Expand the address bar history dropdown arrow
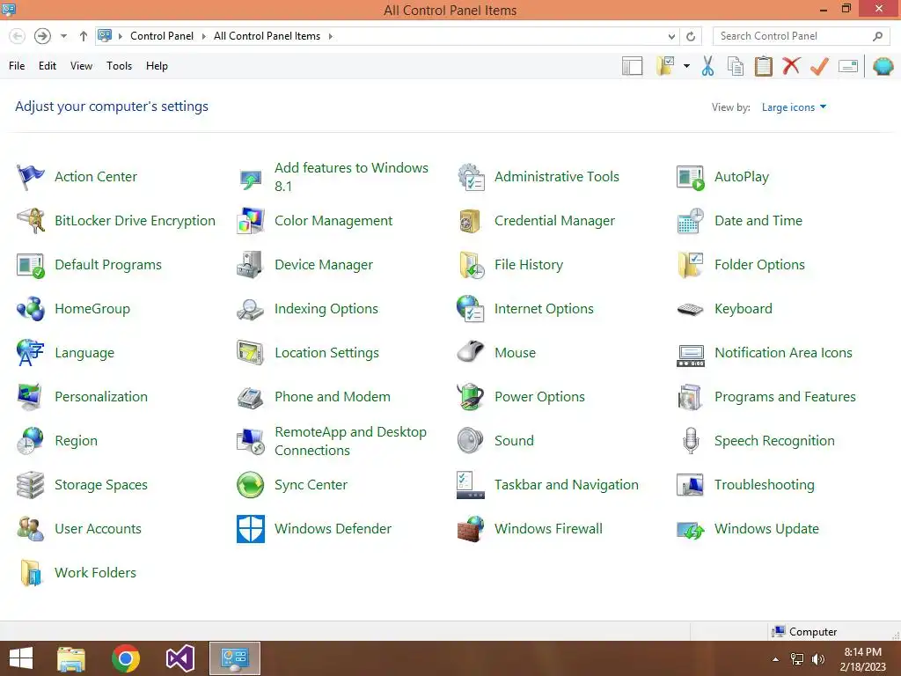Image resolution: width=901 pixels, height=676 pixels. click(671, 36)
